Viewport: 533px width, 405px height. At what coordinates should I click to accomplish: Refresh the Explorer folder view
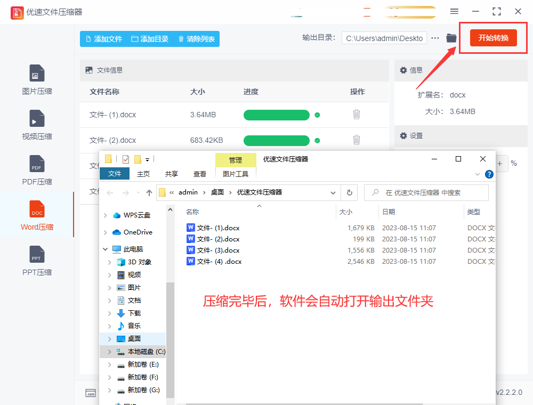pos(349,193)
